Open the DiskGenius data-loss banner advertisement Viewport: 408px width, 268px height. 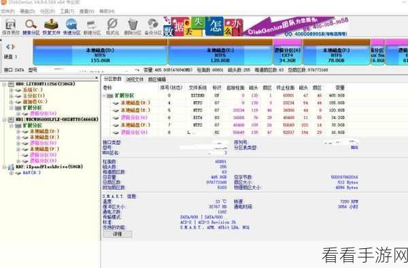256,26
